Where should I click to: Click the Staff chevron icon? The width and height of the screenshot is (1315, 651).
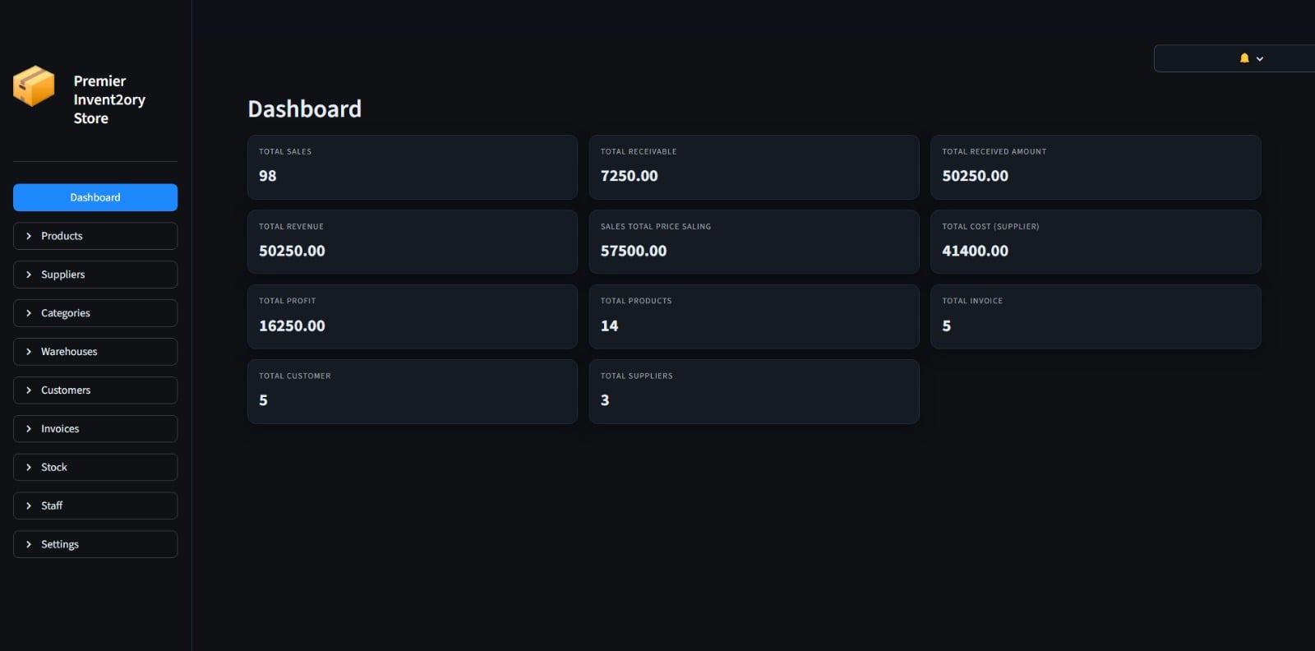click(x=29, y=506)
